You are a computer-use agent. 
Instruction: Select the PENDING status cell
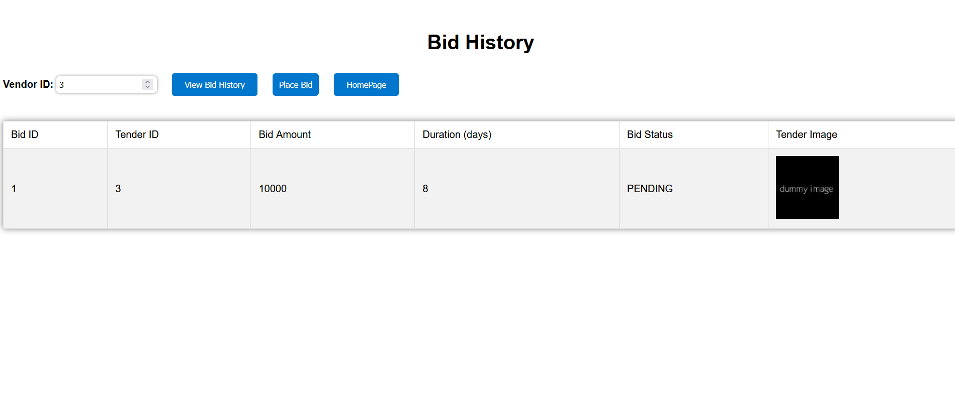point(650,189)
